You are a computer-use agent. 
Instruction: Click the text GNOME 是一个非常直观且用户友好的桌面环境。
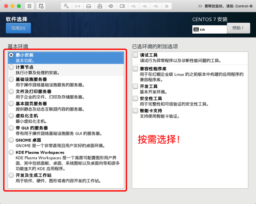(60, 146)
